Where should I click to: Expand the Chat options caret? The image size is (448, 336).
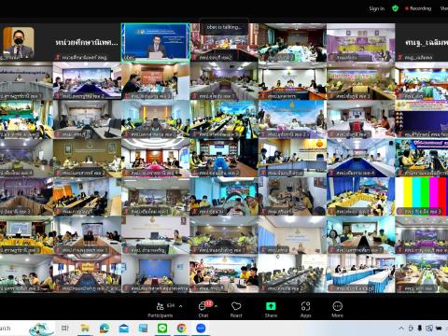point(216,306)
